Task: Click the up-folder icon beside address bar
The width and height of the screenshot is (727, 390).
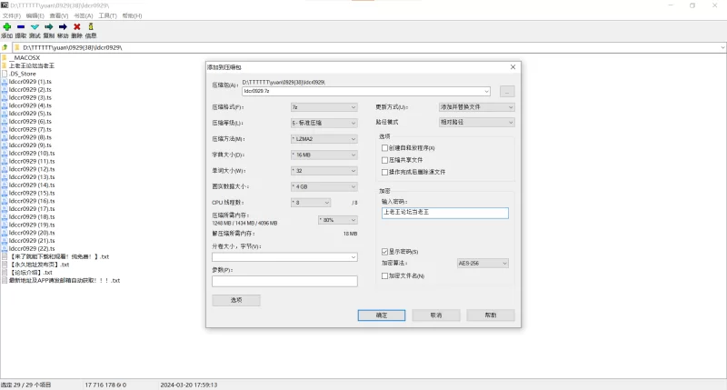Action: (x=5, y=46)
